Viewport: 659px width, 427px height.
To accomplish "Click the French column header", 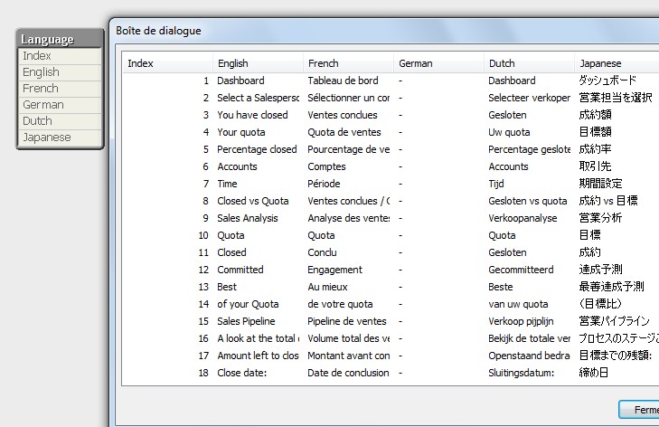I will [x=348, y=63].
